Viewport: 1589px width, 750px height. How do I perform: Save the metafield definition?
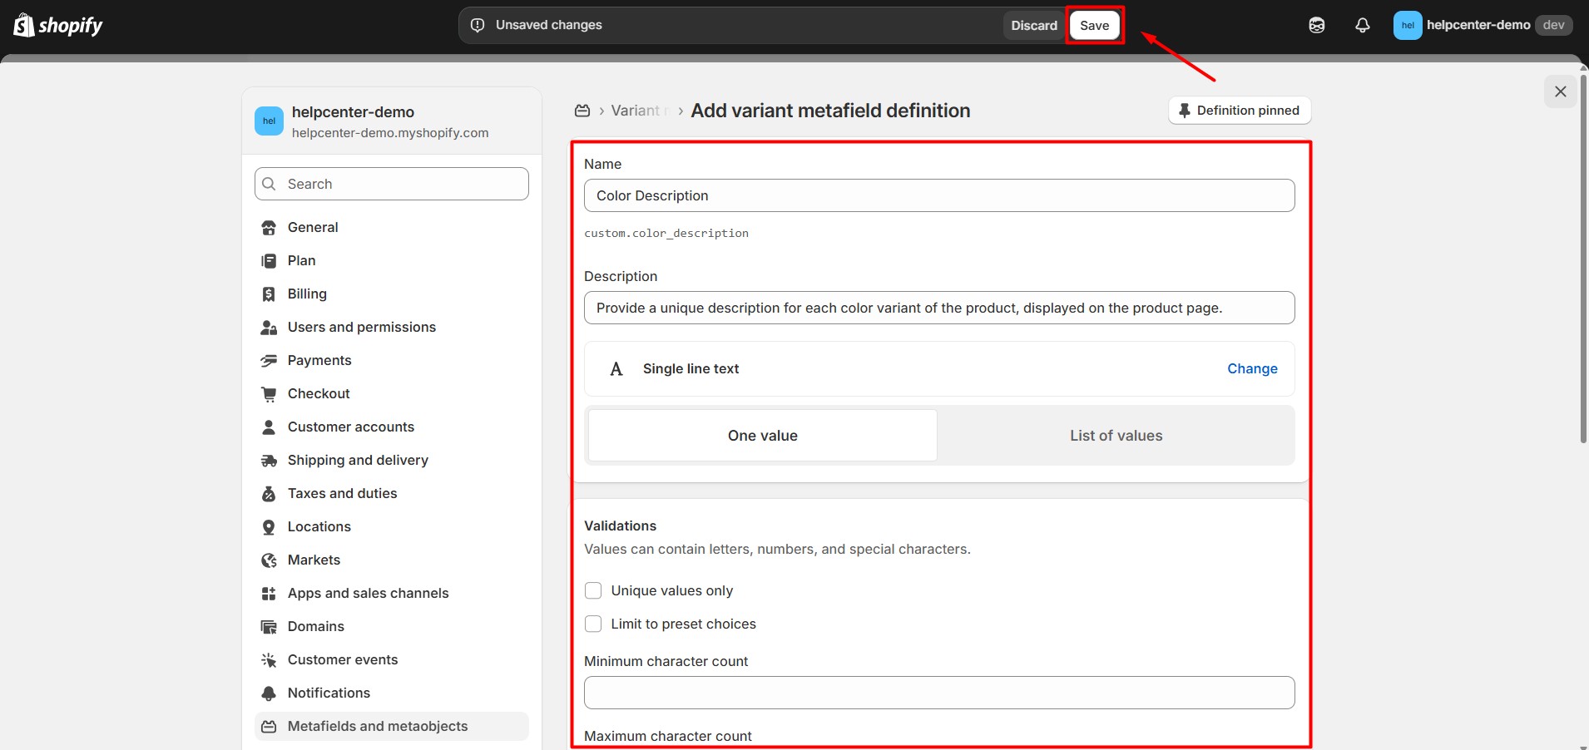pyautogui.click(x=1094, y=25)
